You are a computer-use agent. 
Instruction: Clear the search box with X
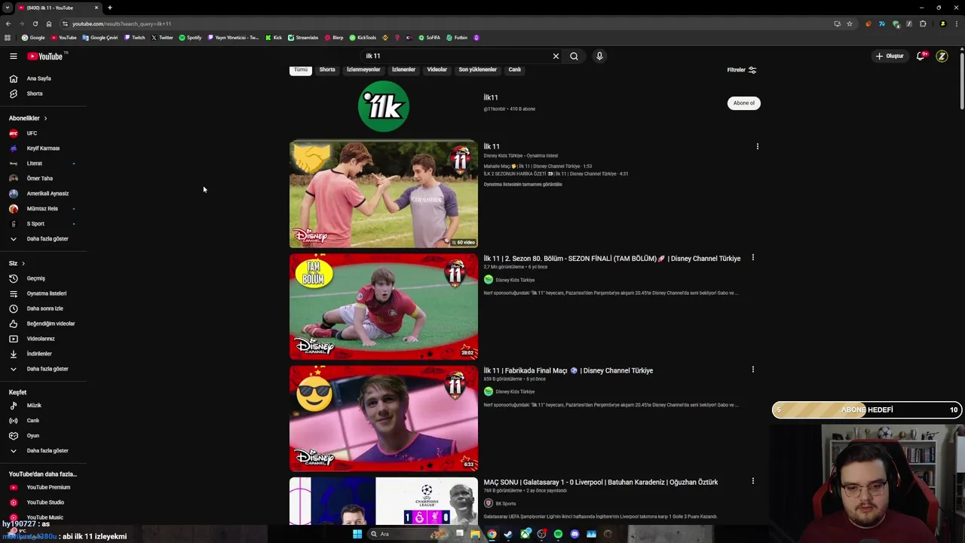[x=556, y=56]
